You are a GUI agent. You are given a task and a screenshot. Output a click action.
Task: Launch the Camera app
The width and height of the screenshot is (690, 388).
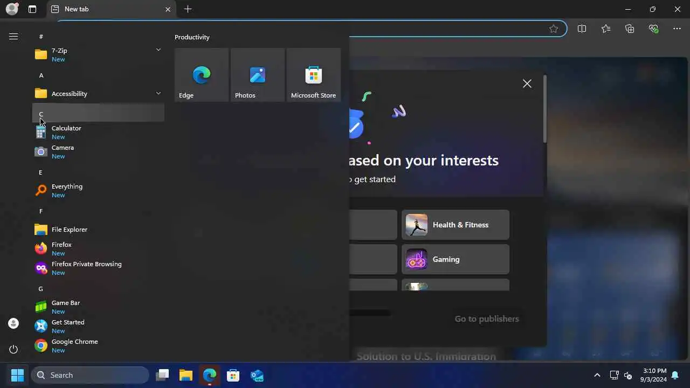point(98,151)
